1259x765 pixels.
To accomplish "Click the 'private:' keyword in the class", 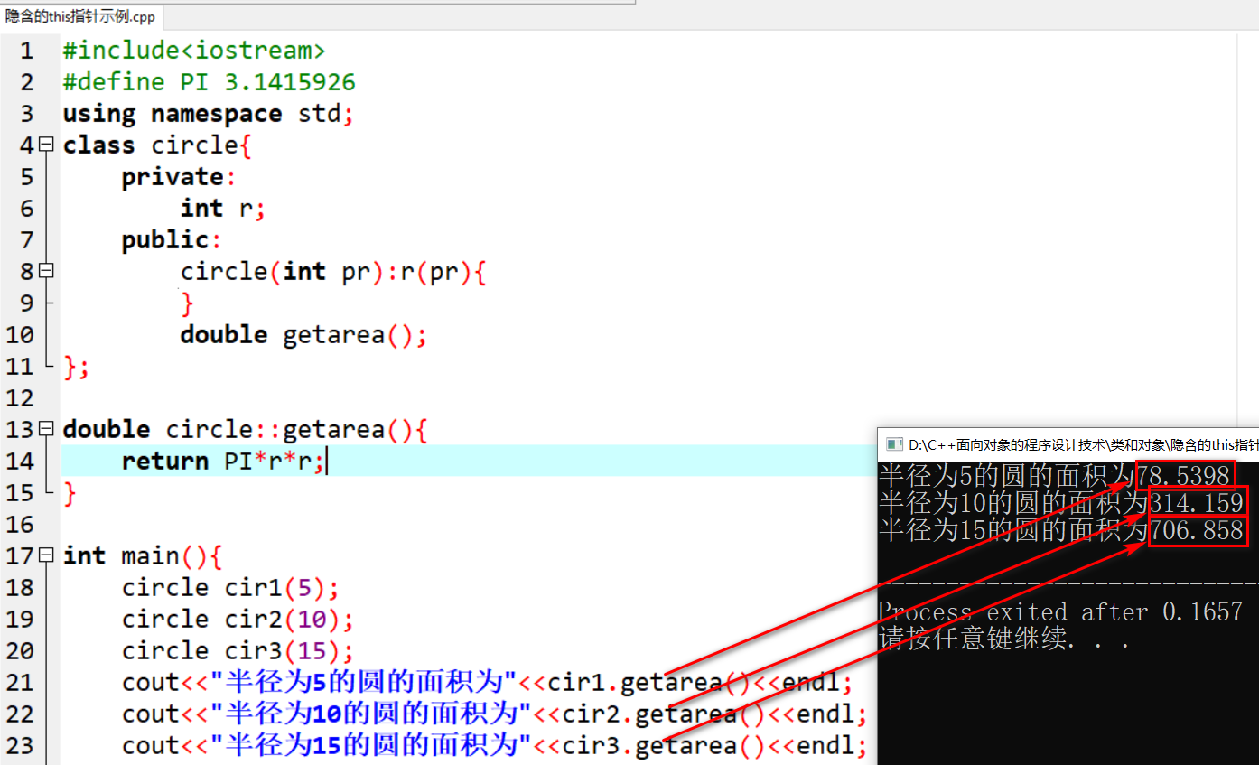I will tap(179, 177).
